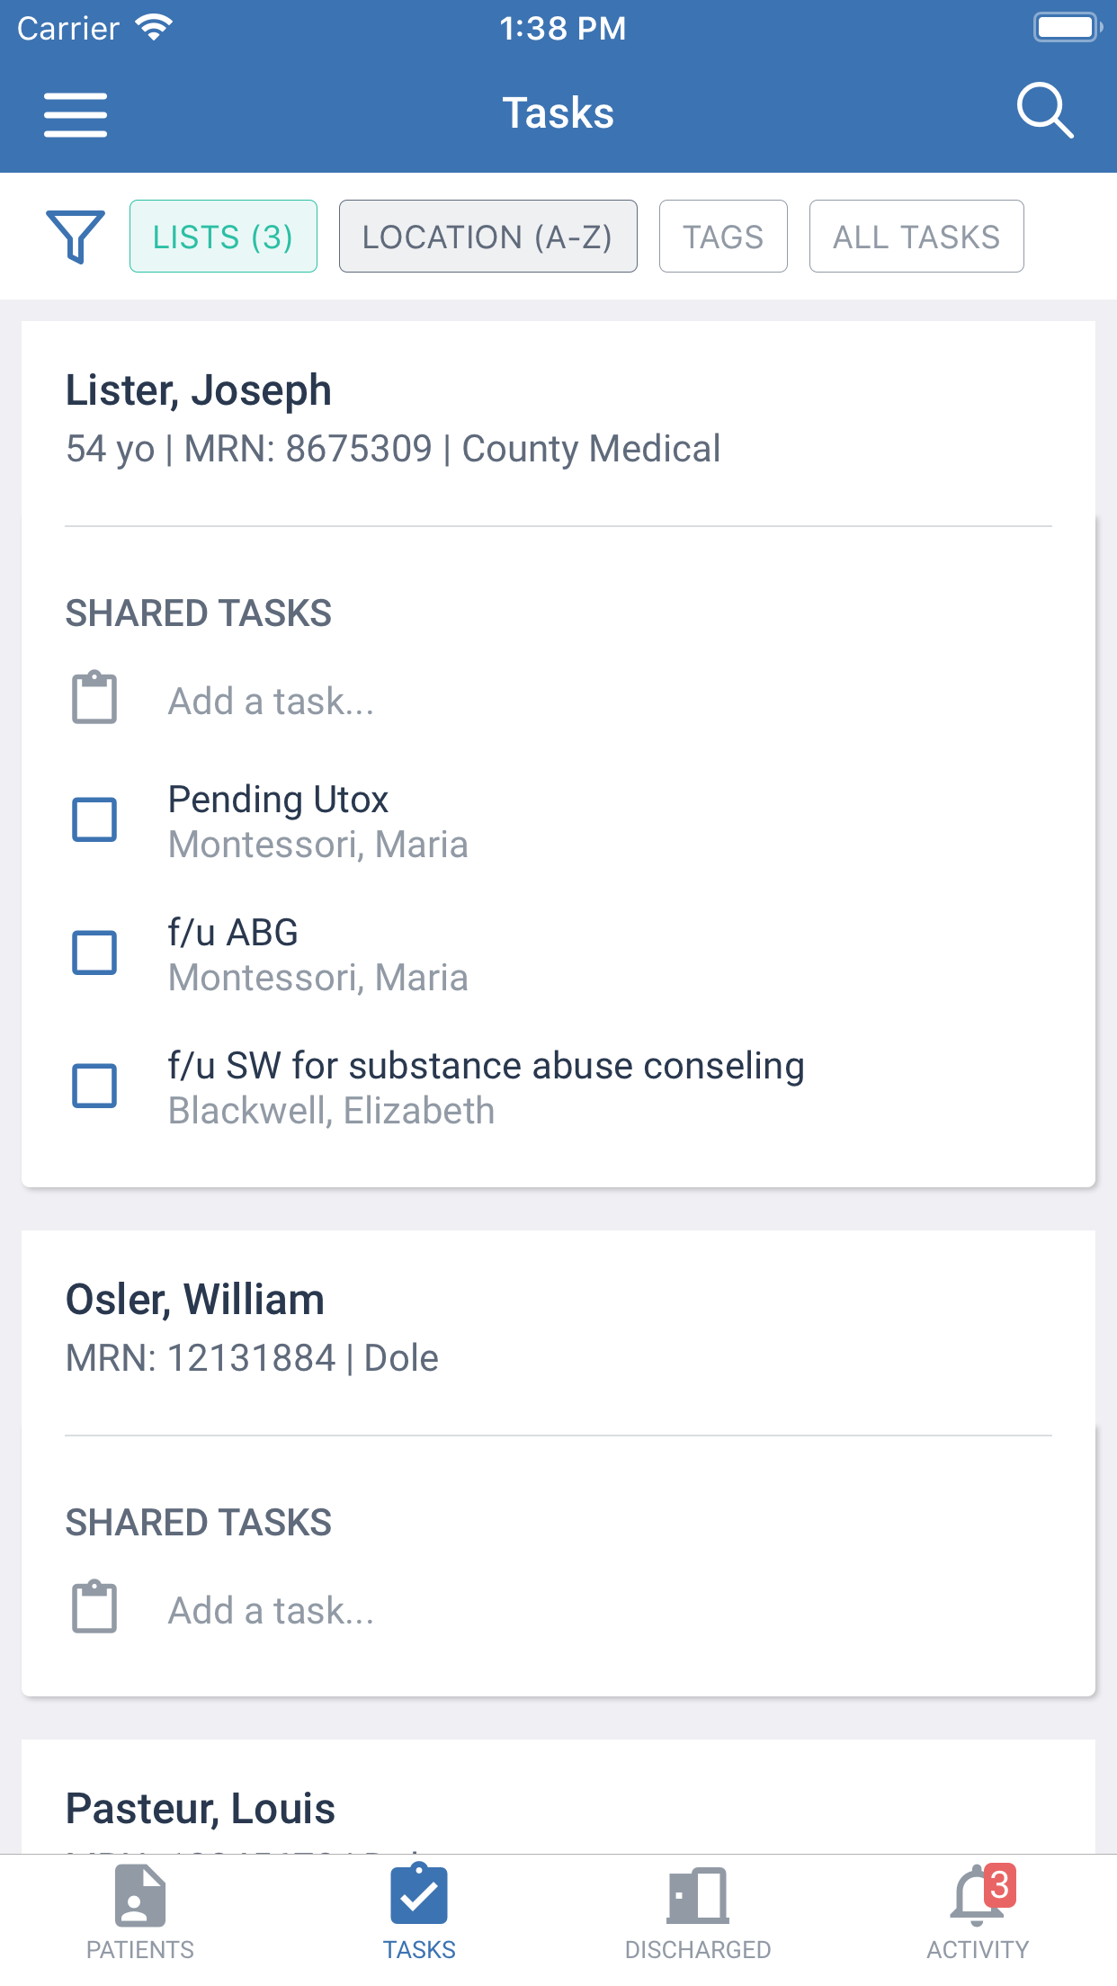The height and width of the screenshot is (1986, 1117).
Task: Complete the substance abuse counseling task
Action: coord(94,1087)
